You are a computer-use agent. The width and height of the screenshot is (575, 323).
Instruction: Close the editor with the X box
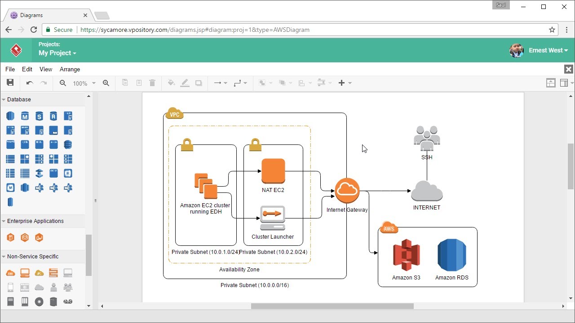point(569,69)
